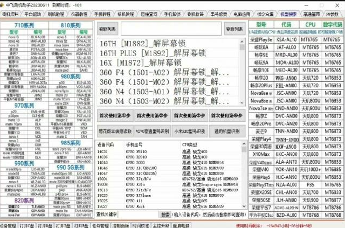The image size is (345, 228).
Task: Click the CPU类型 column header
Action: (x=190, y=144)
